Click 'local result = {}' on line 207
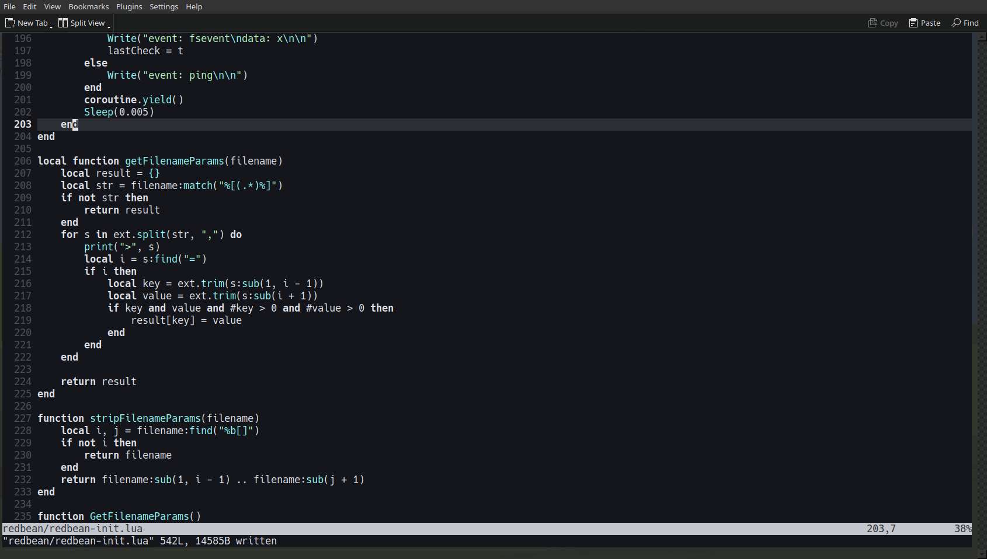Screen dimensions: 987x559 (x=110, y=173)
